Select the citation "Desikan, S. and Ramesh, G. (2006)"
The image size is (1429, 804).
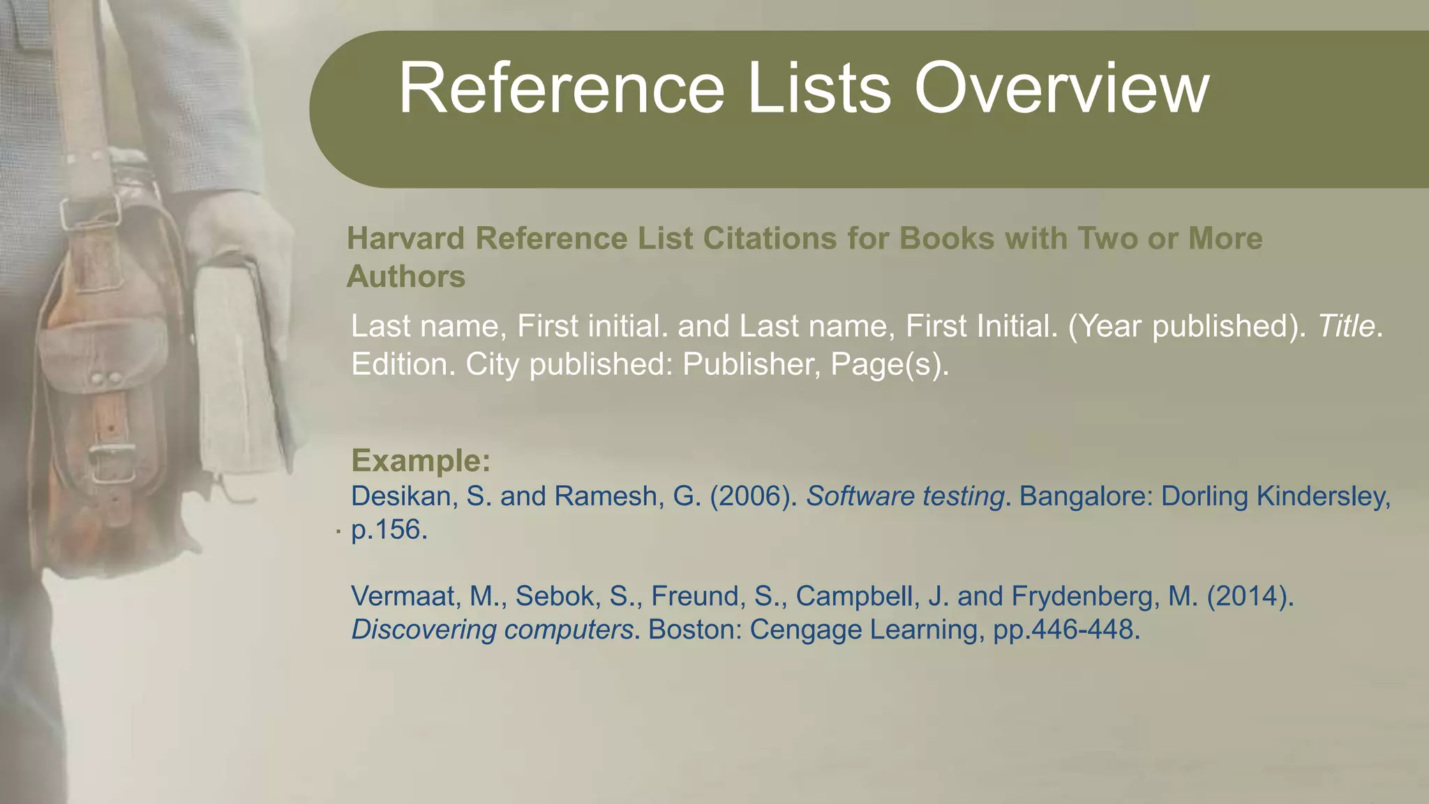tap(574, 496)
